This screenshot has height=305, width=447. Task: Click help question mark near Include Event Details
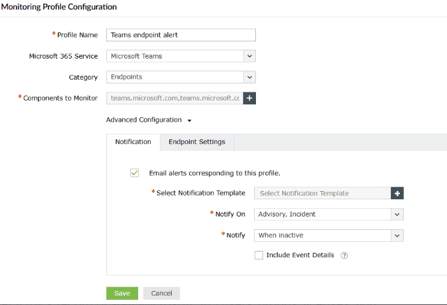344,255
